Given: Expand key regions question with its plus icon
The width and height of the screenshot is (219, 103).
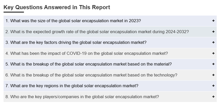Looking at the screenshot, I should pyautogui.click(x=213, y=86).
